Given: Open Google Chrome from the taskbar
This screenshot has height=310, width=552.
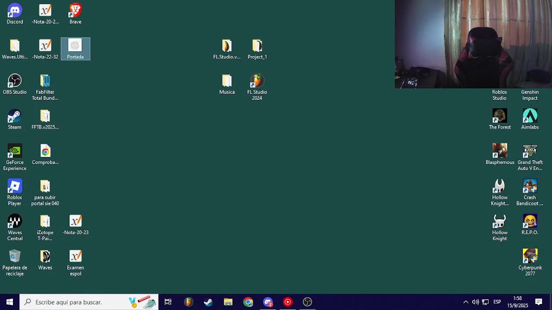Looking at the screenshot, I should tap(248, 302).
